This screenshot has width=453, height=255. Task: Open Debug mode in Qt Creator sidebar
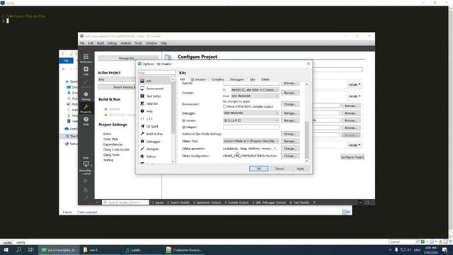pos(86,96)
